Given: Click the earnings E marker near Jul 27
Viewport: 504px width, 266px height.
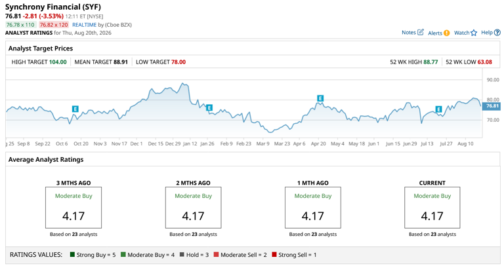Looking at the screenshot, I should [438, 109].
